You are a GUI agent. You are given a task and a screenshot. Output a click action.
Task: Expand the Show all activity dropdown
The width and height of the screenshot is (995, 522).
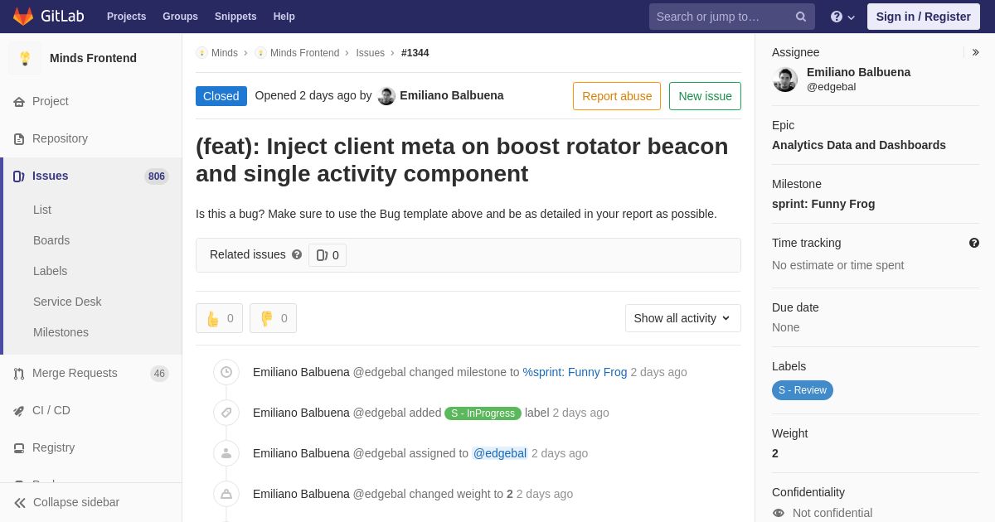(682, 318)
